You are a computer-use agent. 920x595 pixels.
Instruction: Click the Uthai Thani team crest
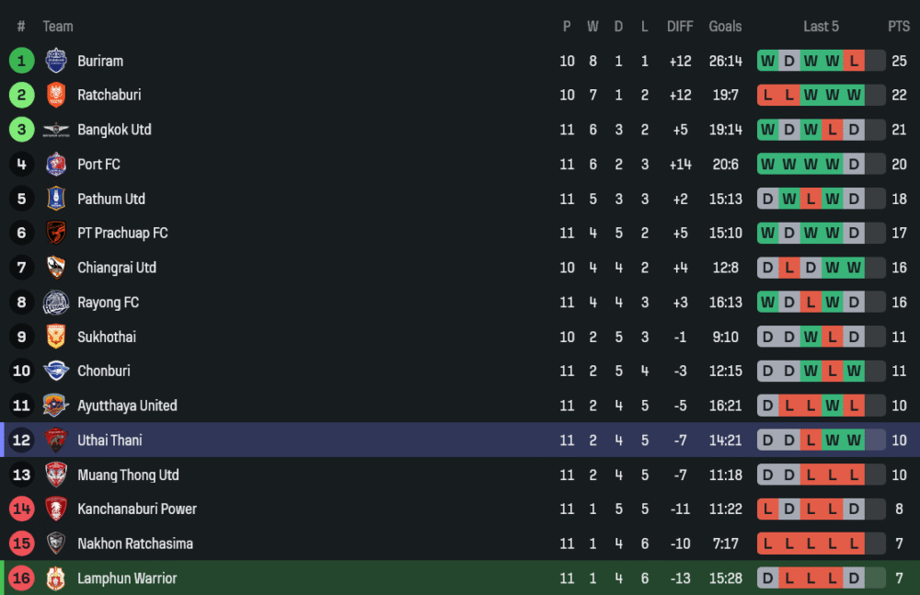(56, 441)
